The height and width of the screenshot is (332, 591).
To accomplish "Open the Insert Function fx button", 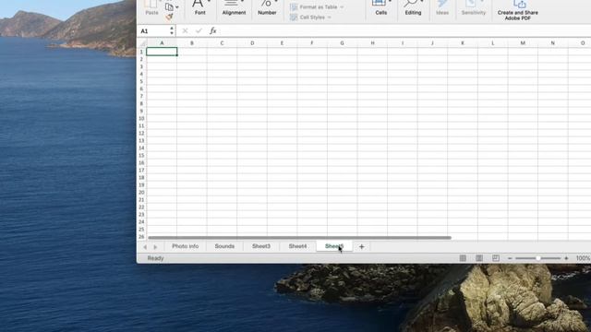I will 213,30.
